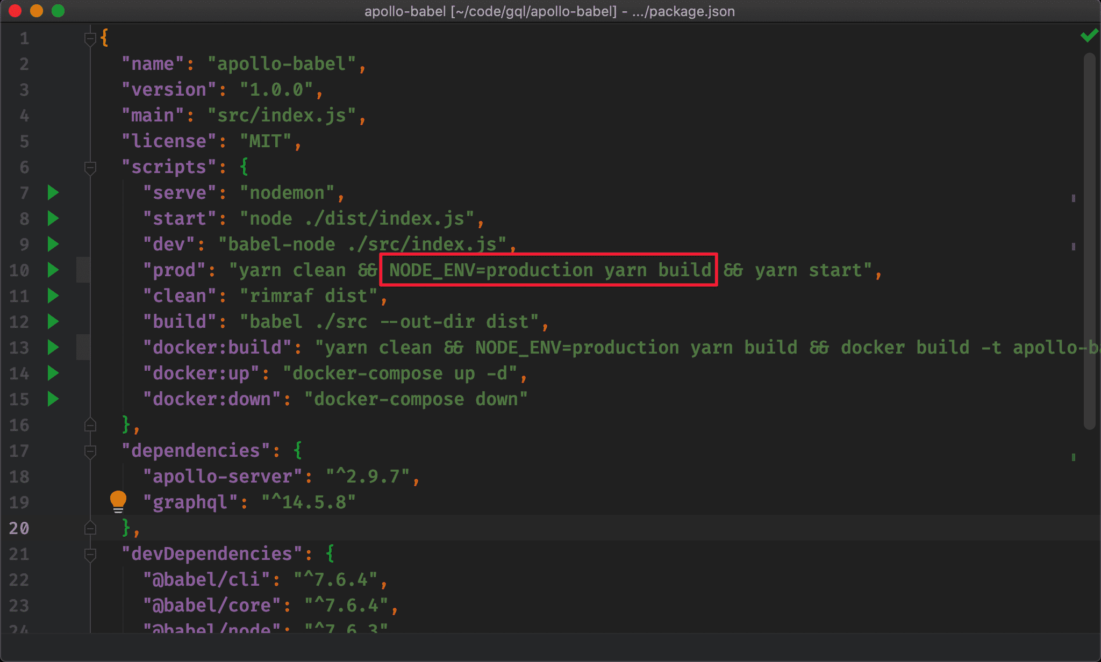Click the "src/index.js" main value
1101x662 pixels.
pyautogui.click(x=282, y=116)
